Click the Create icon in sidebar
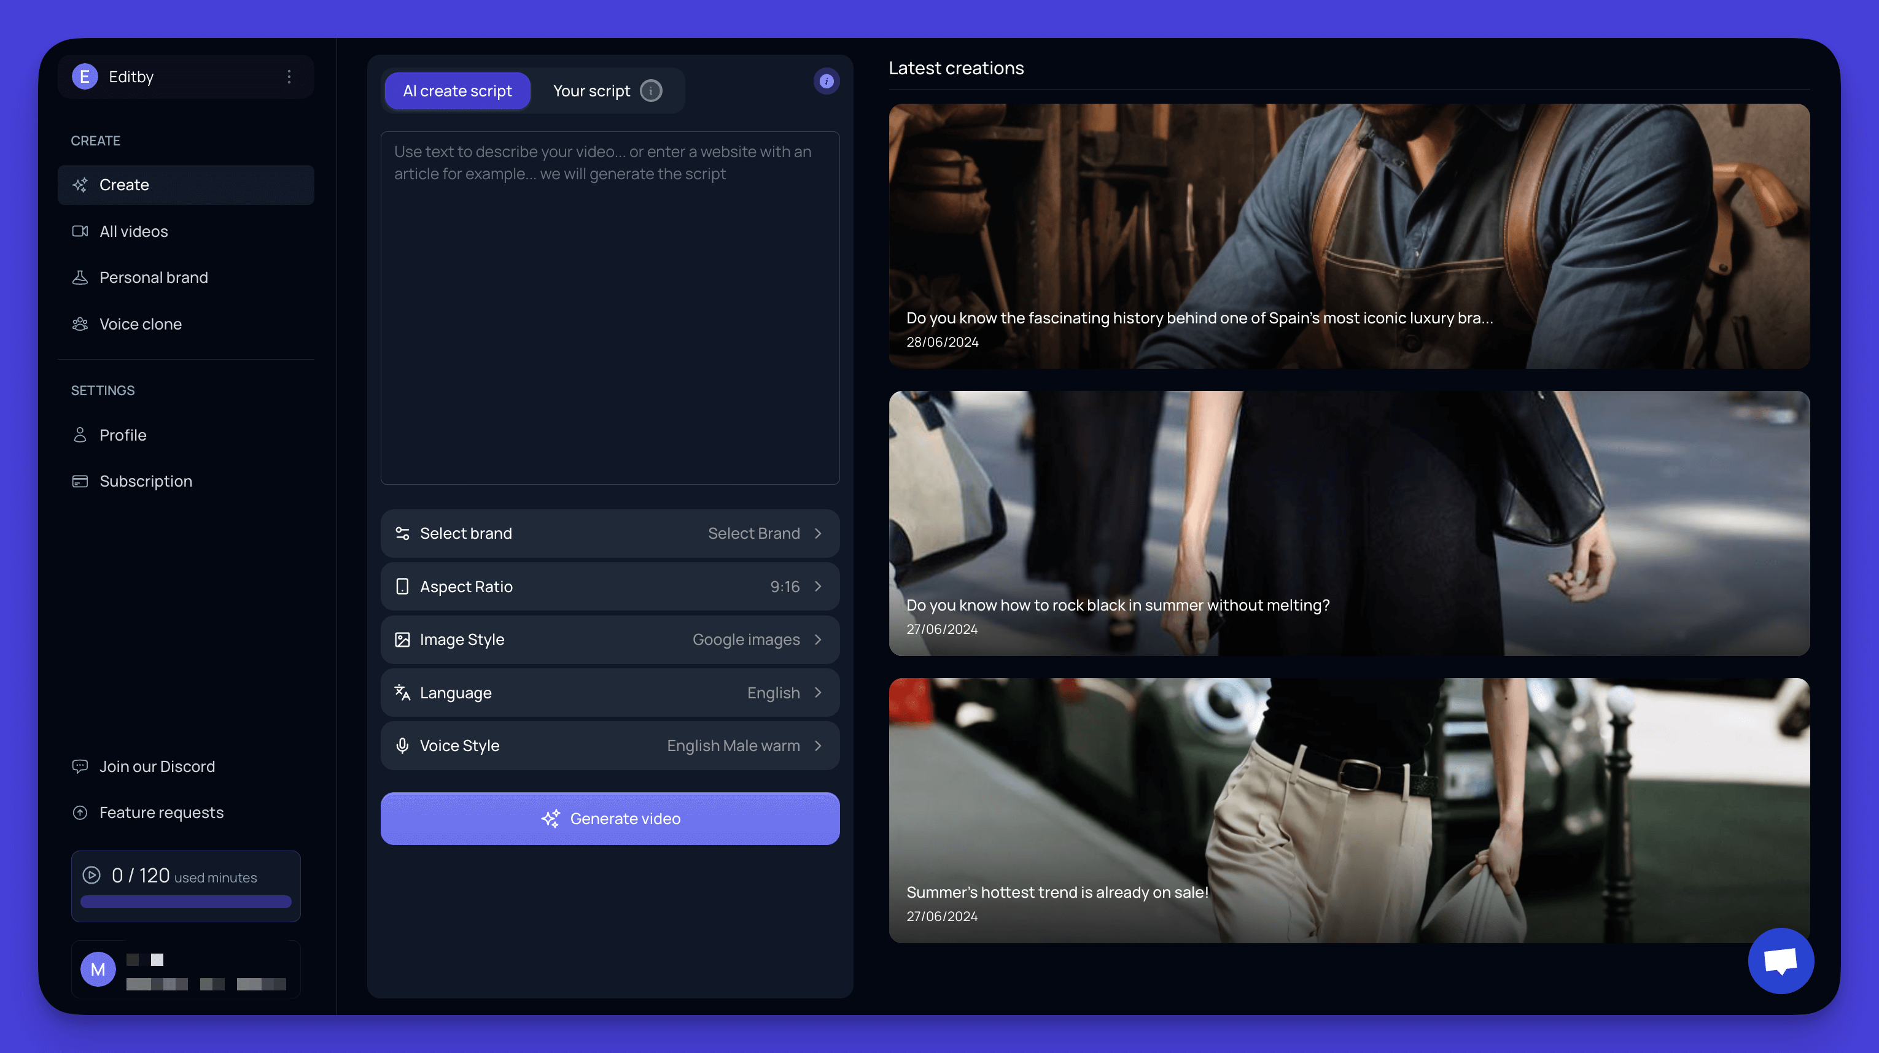The height and width of the screenshot is (1053, 1879). 80,184
